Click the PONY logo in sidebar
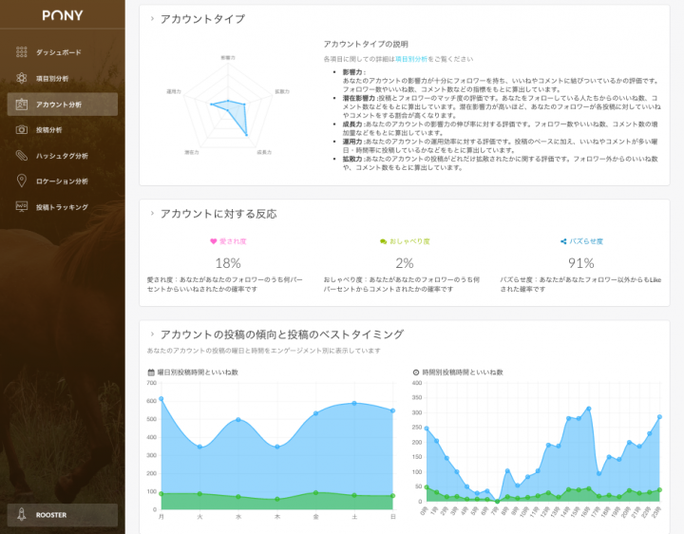 coord(63,16)
